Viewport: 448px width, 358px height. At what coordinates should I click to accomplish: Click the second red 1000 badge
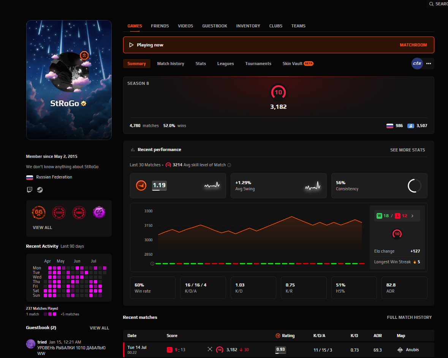coord(79,213)
